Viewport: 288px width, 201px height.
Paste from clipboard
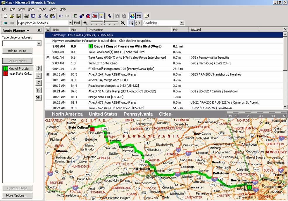coord(53,16)
